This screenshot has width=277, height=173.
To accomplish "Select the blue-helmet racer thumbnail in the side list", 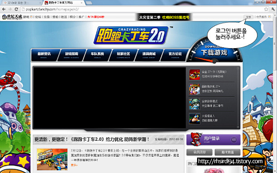I will (x=194, y=119).
